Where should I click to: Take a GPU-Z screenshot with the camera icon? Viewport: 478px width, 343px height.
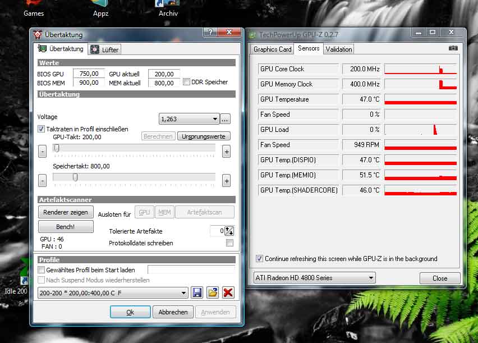[453, 48]
